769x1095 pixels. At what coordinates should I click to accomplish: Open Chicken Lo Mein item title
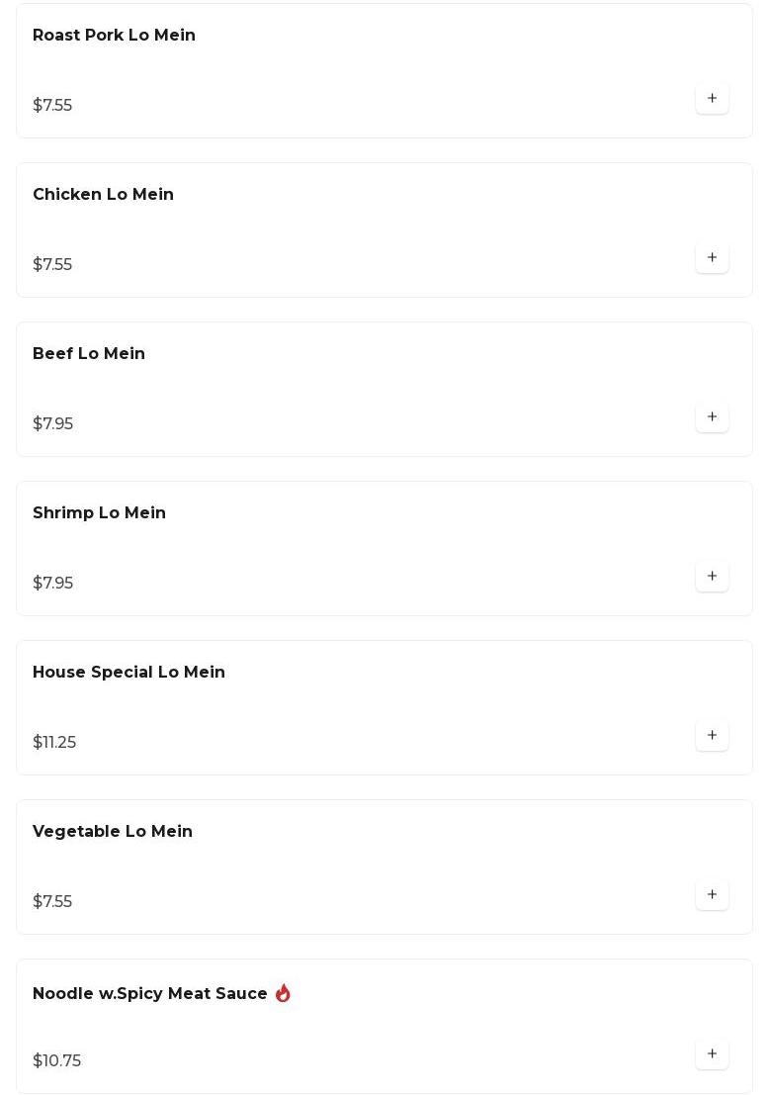(x=103, y=194)
